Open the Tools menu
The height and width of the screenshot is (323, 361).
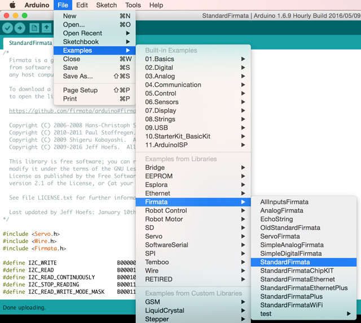(133, 5)
